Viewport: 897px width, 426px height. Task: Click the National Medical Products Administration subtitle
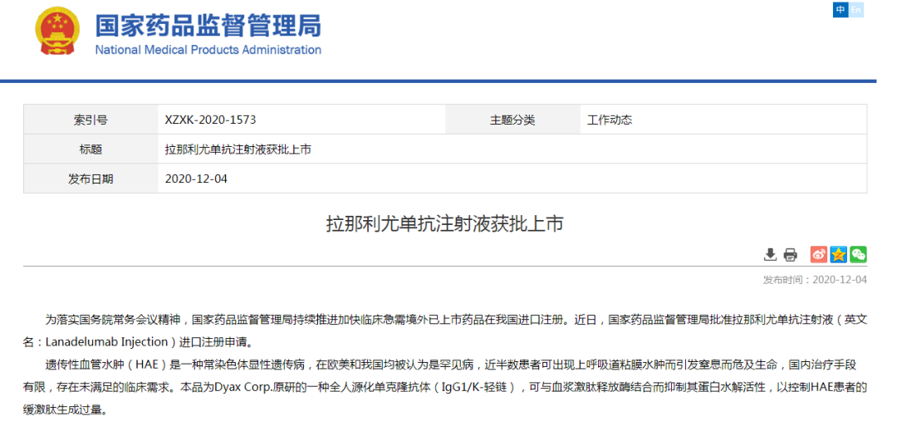[208, 50]
